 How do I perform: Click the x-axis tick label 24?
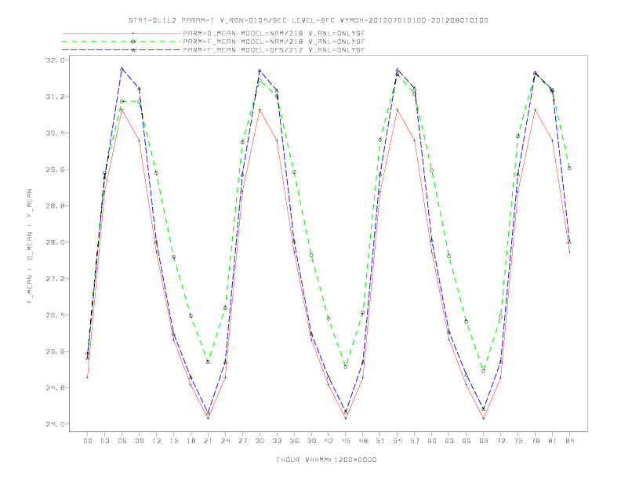[x=225, y=441]
